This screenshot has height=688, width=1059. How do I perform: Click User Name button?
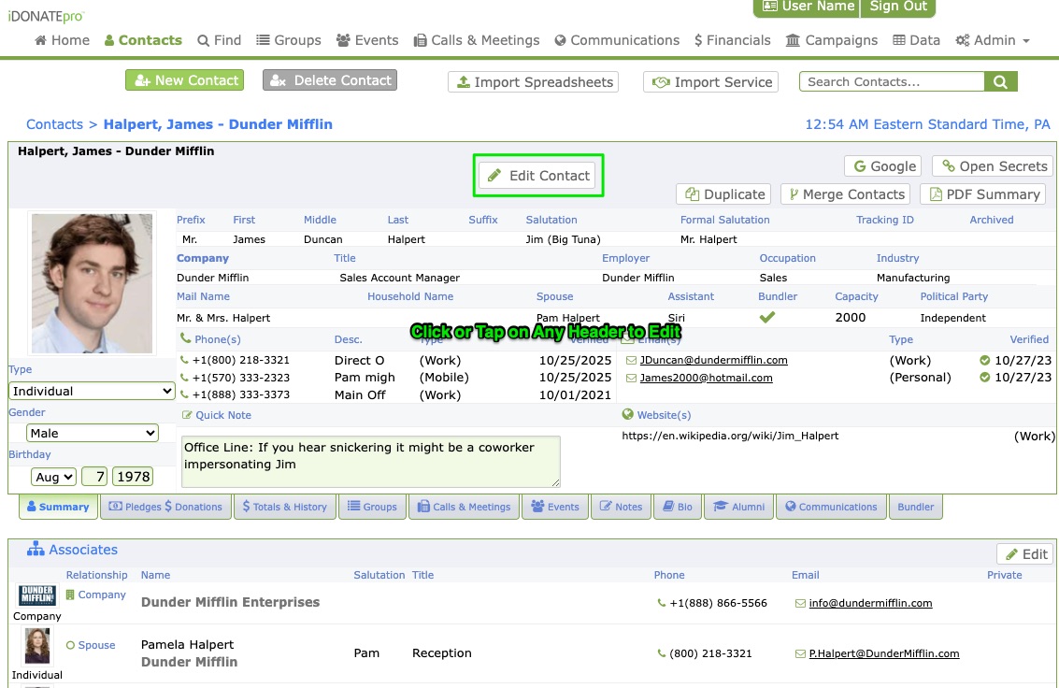pyautogui.click(x=807, y=7)
